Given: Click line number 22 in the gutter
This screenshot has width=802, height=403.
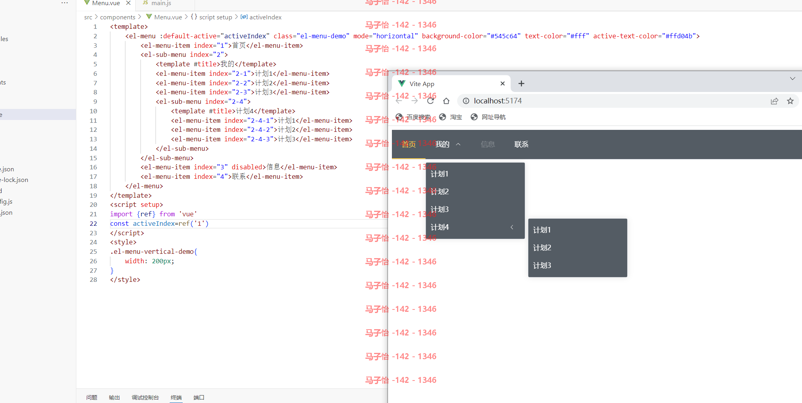Looking at the screenshot, I should pos(93,224).
